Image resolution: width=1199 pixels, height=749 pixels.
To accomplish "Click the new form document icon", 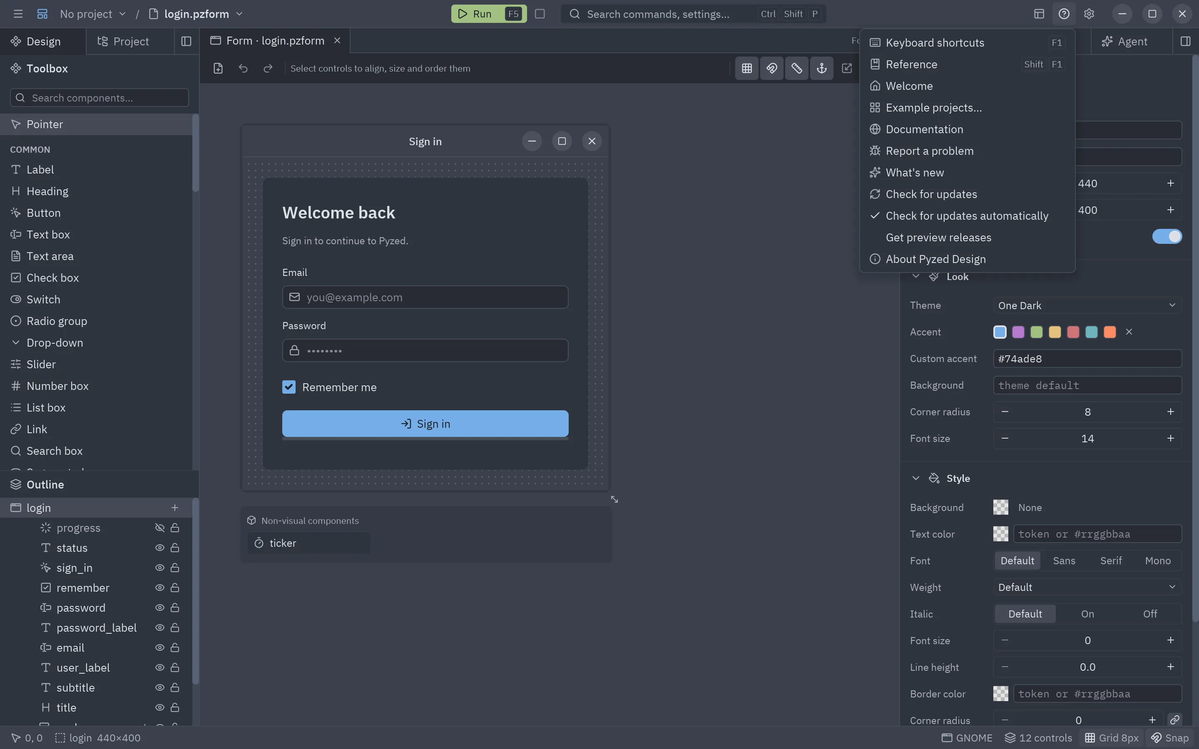I will coord(218,68).
